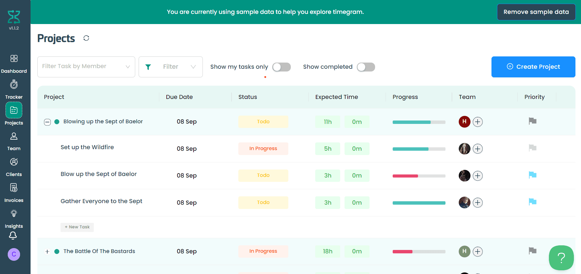Viewport: 581px width, 274px height.
Task: Open the help question mark bubble
Action: tap(561, 258)
